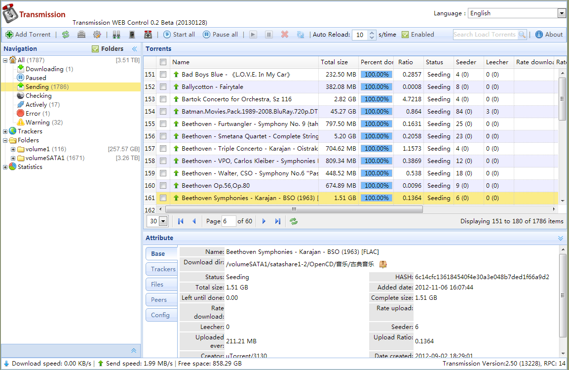Viewport: 569px width, 370px height.
Task: Refresh the torrent list with pager reload icon
Action: pyautogui.click(x=294, y=221)
